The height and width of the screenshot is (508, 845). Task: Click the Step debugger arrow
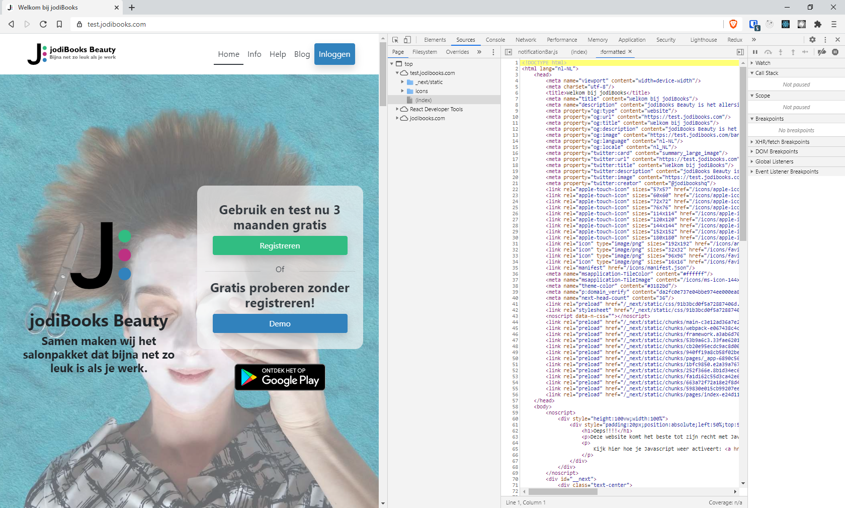(x=805, y=52)
